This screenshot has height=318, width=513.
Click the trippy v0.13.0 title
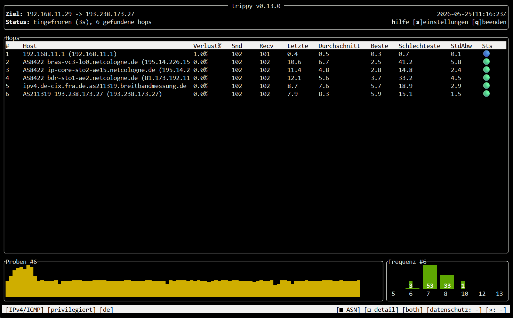coord(256,6)
